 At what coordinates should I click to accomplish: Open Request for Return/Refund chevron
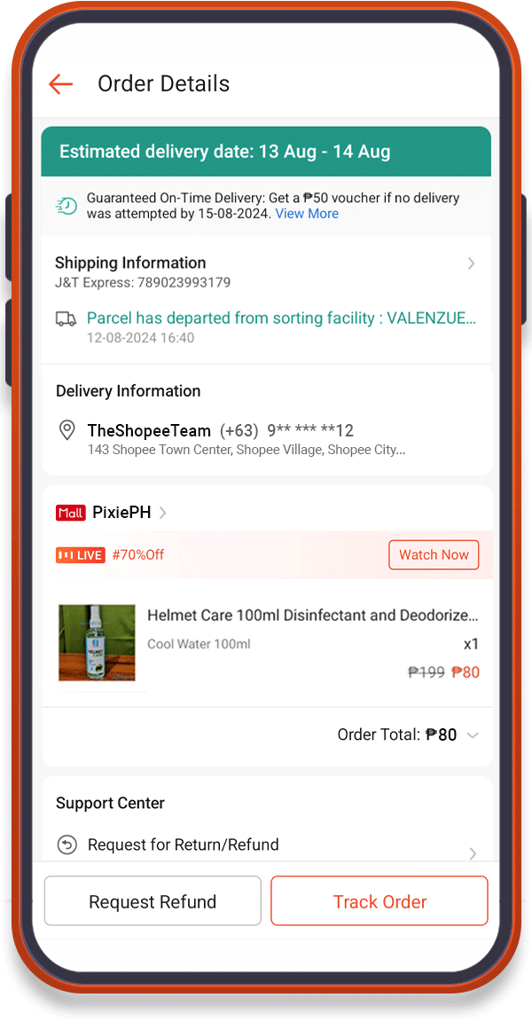(x=473, y=853)
